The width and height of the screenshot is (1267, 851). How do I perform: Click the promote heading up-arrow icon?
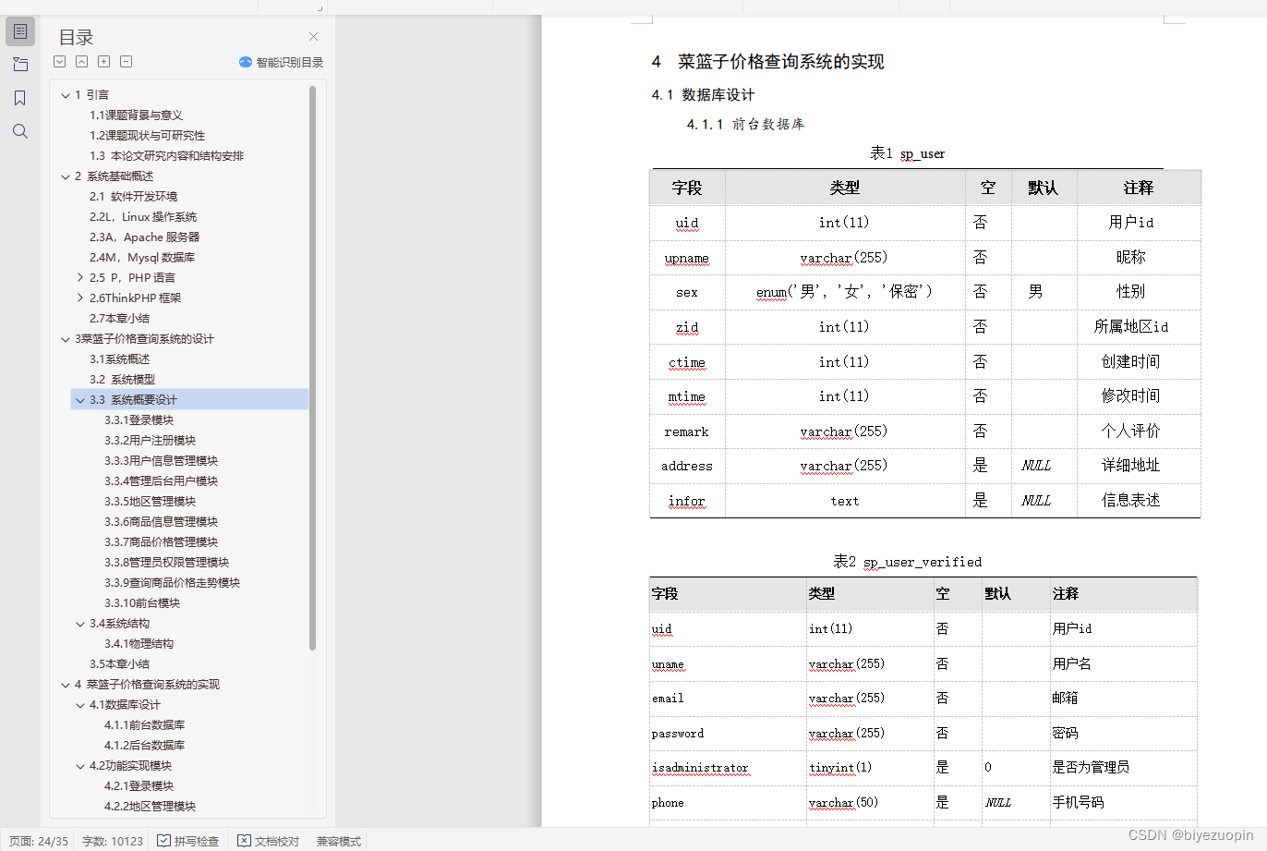(x=82, y=62)
